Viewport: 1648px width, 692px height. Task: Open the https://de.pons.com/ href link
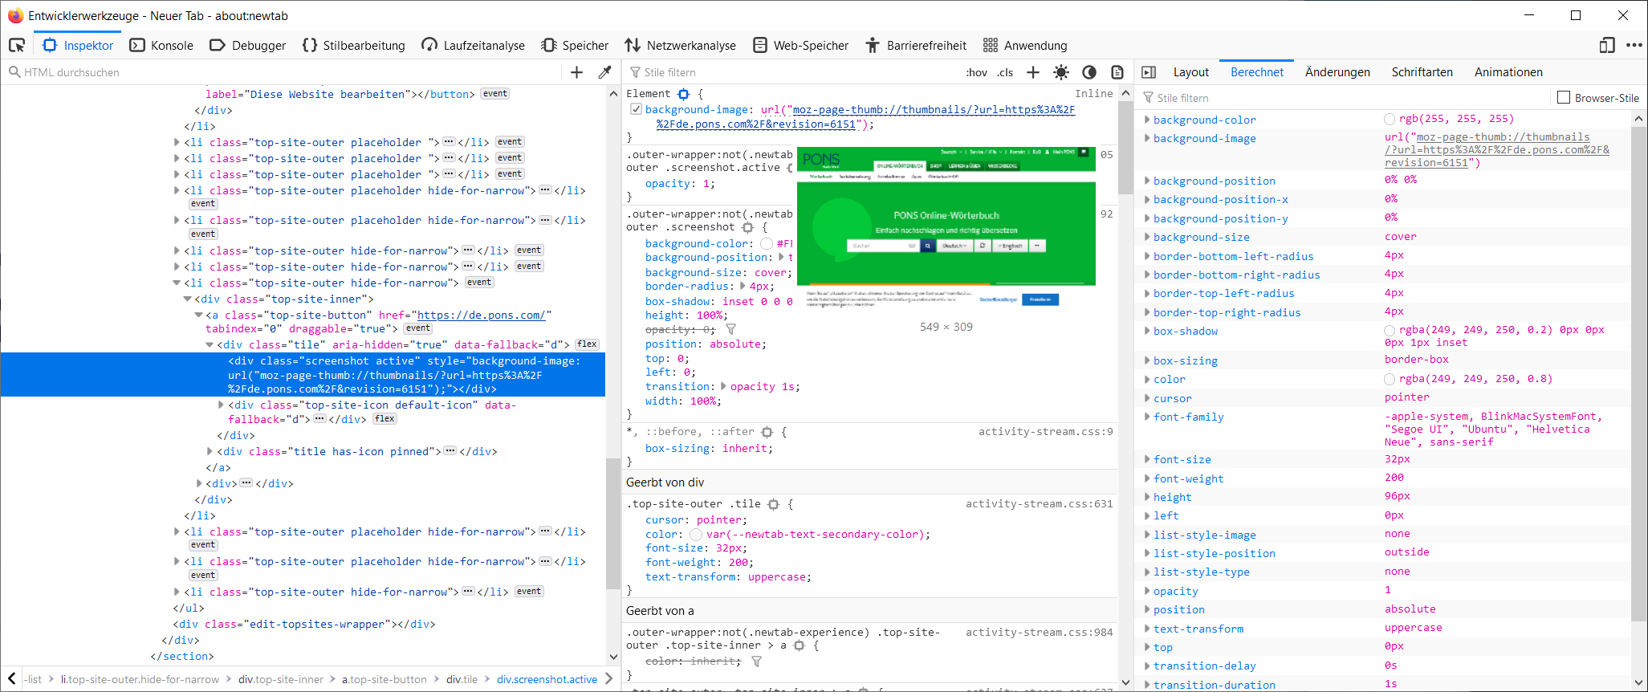(481, 315)
